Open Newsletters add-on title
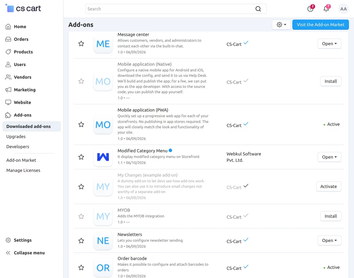 (130, 234)
